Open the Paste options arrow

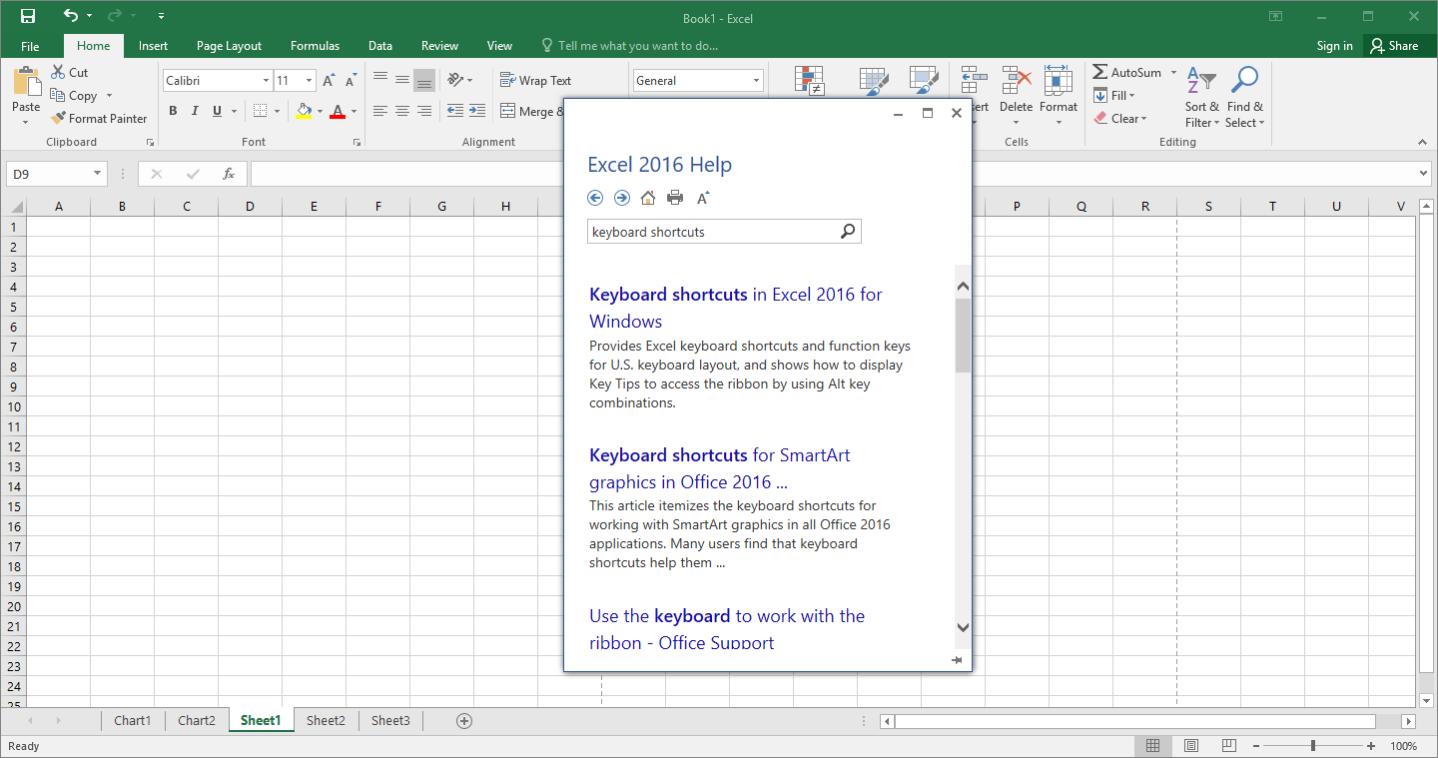point(26,123)
